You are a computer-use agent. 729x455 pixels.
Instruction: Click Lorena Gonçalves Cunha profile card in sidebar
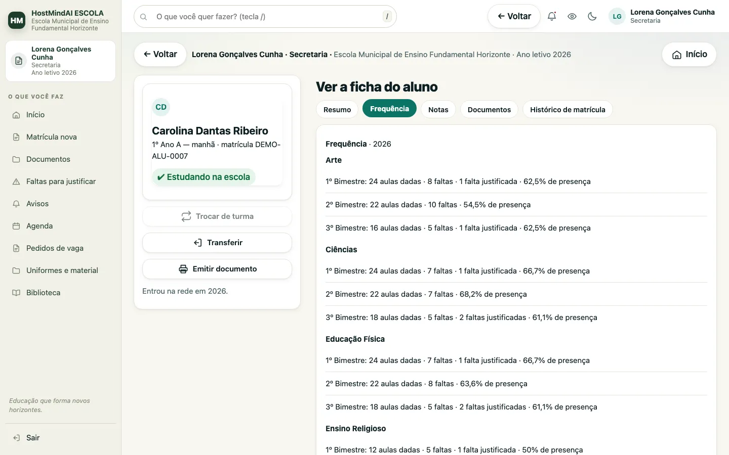[61, 61]
